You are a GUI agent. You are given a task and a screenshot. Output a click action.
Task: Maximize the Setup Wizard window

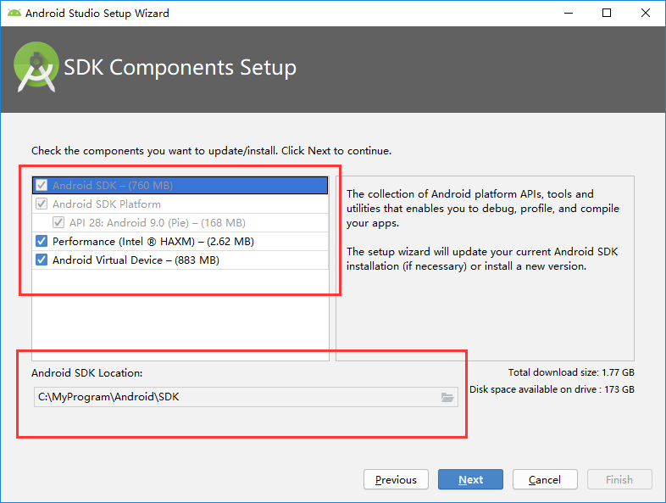pos(607,14)
